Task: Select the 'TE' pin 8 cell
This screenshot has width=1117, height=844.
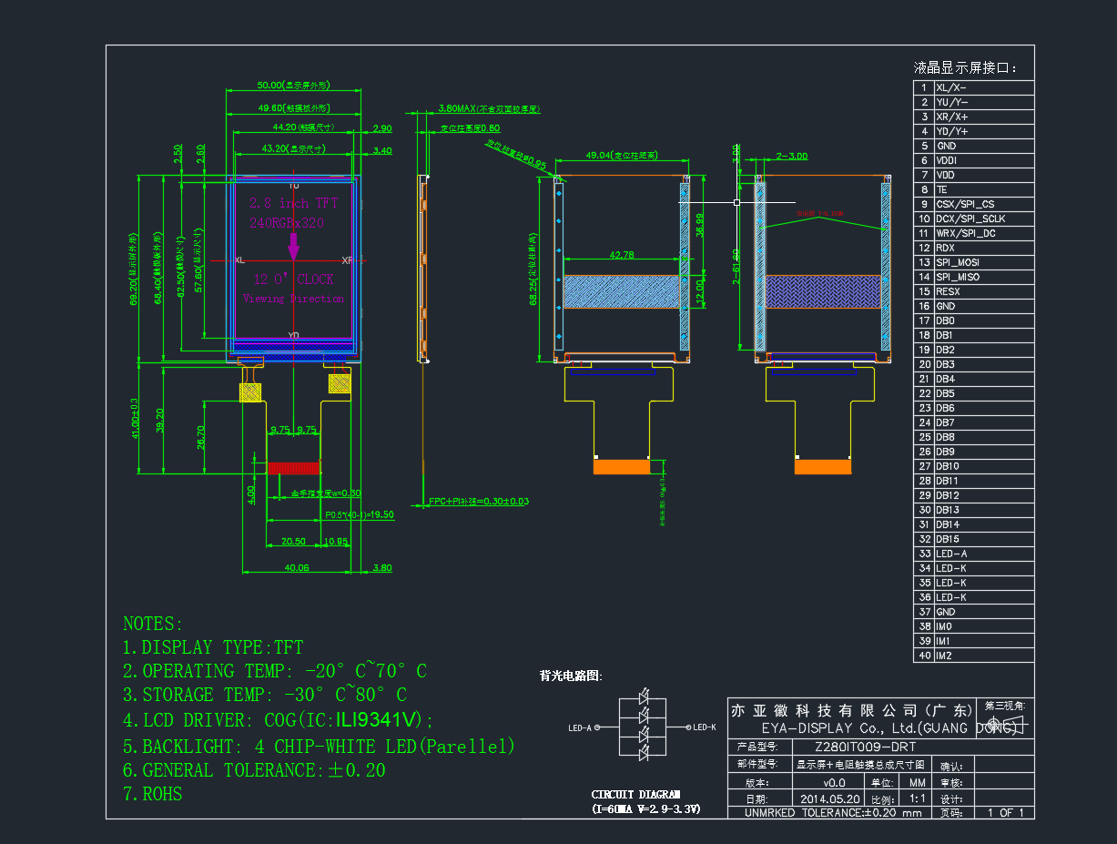Action: (984, 189)
